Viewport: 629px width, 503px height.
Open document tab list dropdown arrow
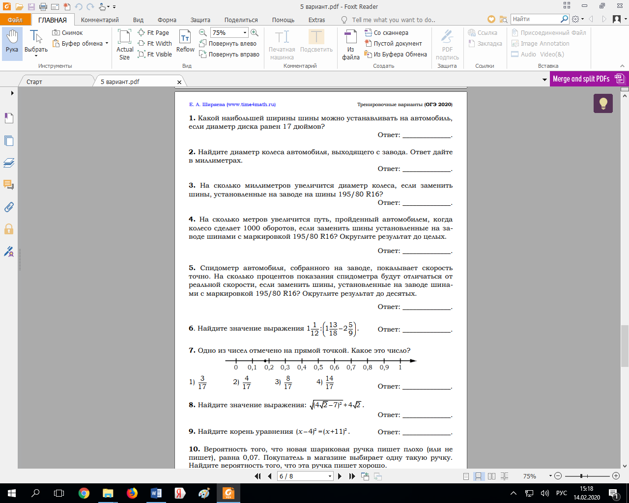pyautogui.click(x=544, y=79)
